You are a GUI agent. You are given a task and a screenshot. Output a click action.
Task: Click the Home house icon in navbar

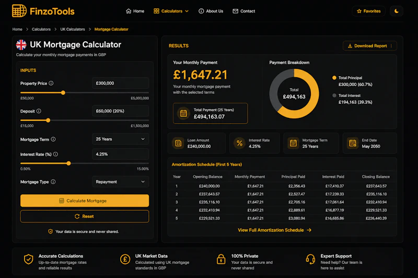129,11
